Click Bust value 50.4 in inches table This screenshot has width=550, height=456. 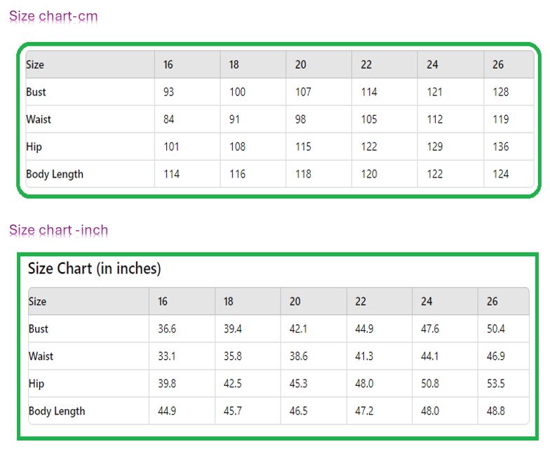pyautogui.click(x=495, y=328)
